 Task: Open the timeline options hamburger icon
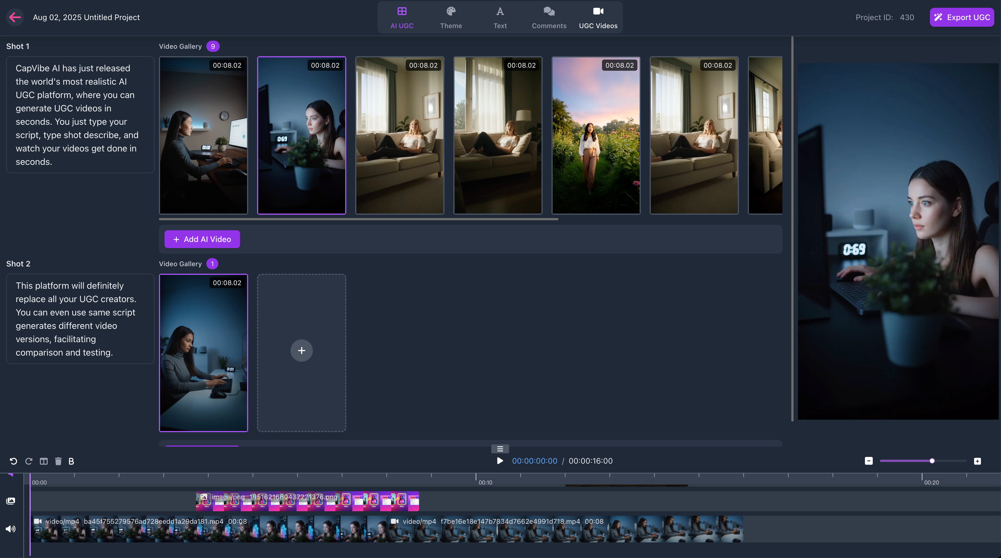[x=500, y=449]
